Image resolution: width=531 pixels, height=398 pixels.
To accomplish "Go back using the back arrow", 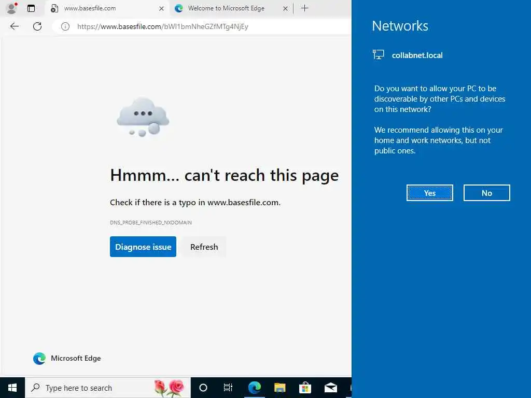I will [x=14, y=26].
